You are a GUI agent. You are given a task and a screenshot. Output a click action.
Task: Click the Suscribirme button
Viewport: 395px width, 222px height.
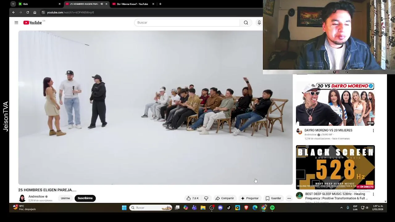(85, 198)
